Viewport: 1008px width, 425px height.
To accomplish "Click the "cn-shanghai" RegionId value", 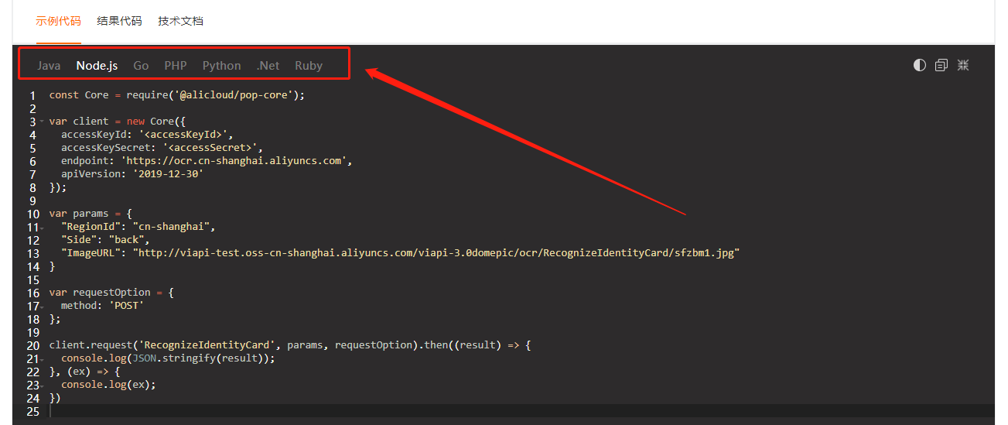I will [x=172, y=227].
